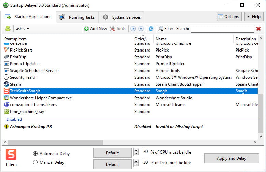The image size is (266, 172).
Task: Click the TechSmithSnagit row icon
Action: click(6, 91)
